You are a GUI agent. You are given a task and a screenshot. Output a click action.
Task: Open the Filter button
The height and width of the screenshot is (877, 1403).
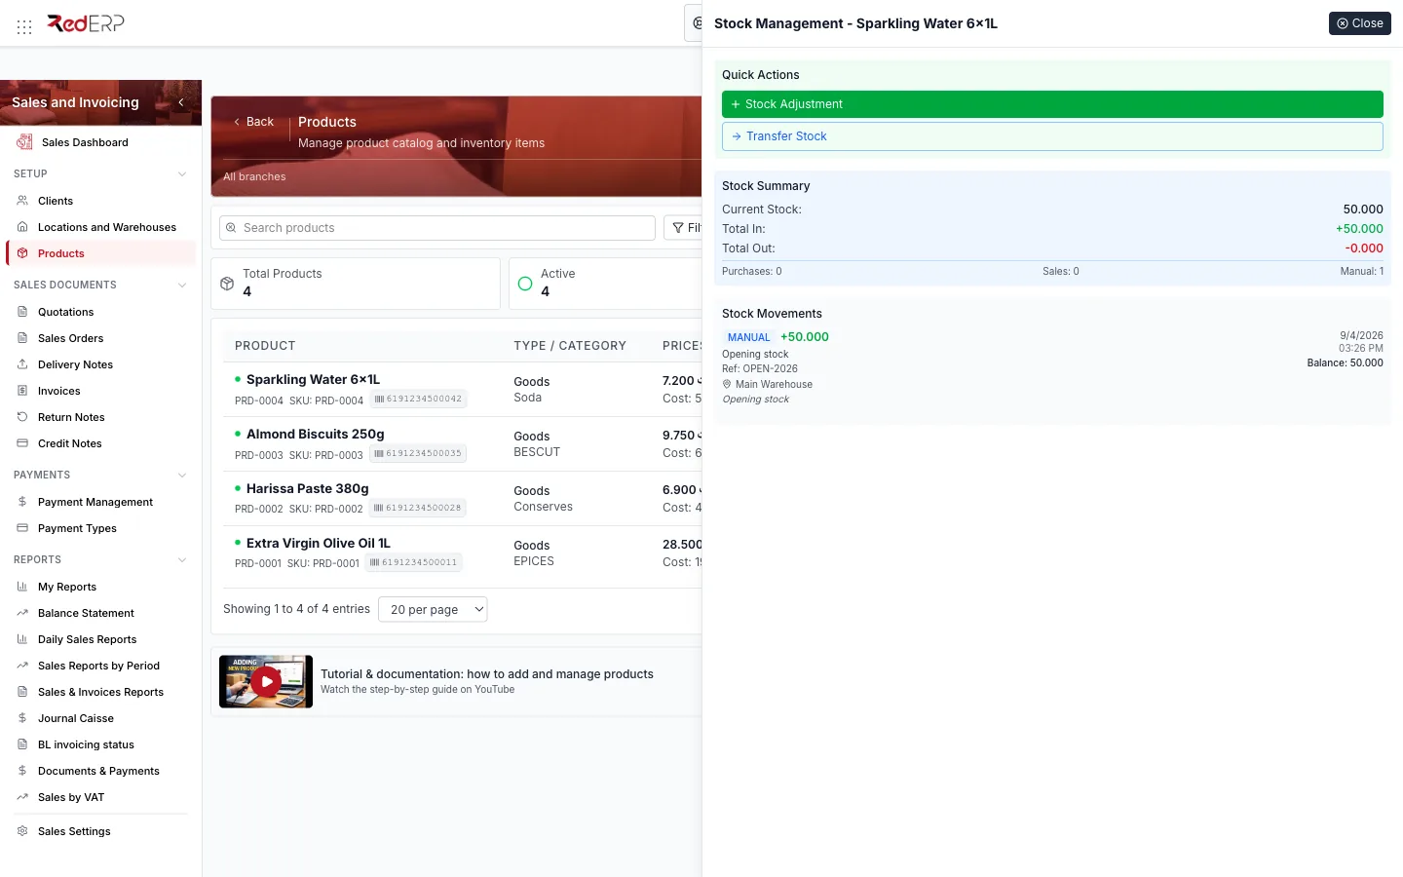683,228
